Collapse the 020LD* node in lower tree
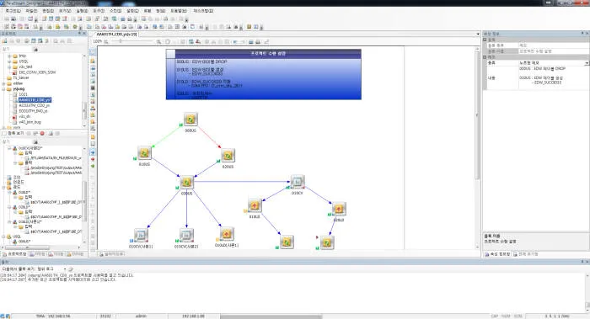Viewport: 590px width, 319px height. (10, 207)
